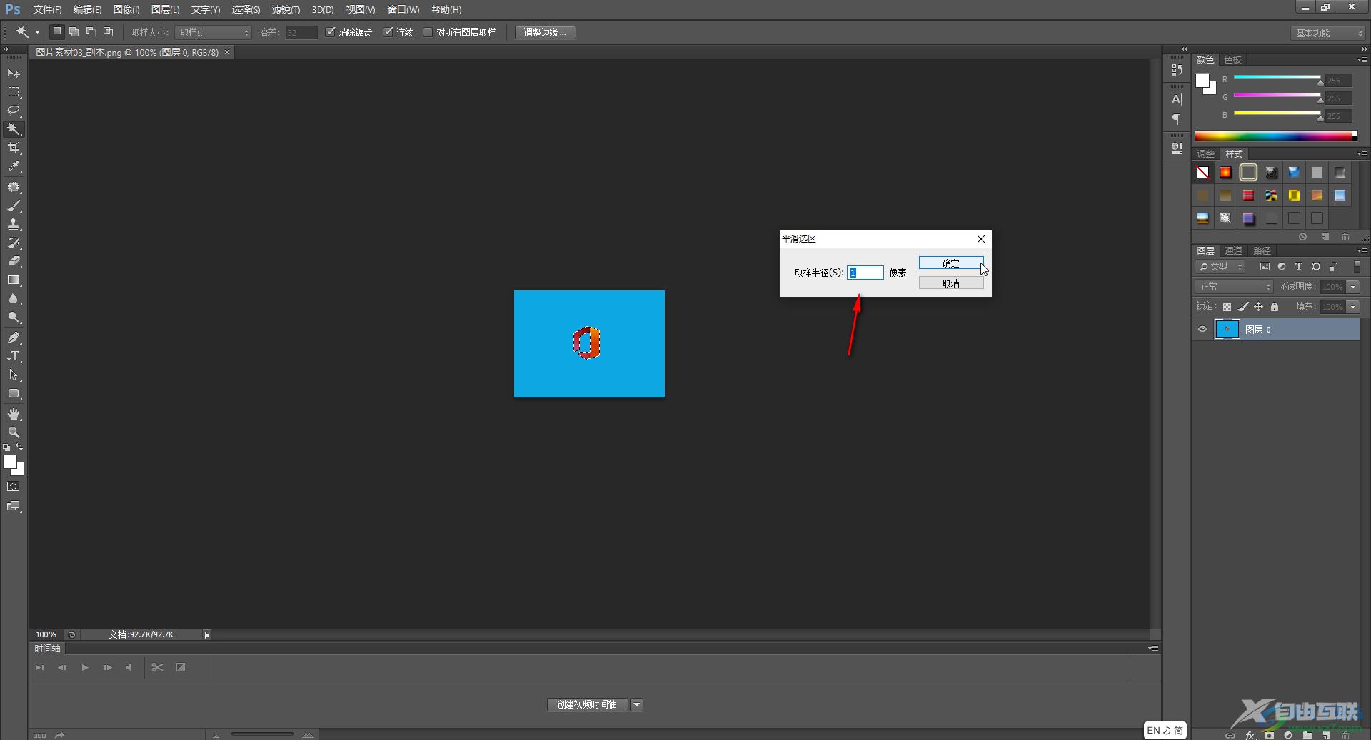Screen dimensions: 1371x740
Task: Select the Spot Healing Brush tool
Action: [x=14, y=187]
